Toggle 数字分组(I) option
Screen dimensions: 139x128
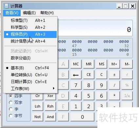(x=30, y=58)
